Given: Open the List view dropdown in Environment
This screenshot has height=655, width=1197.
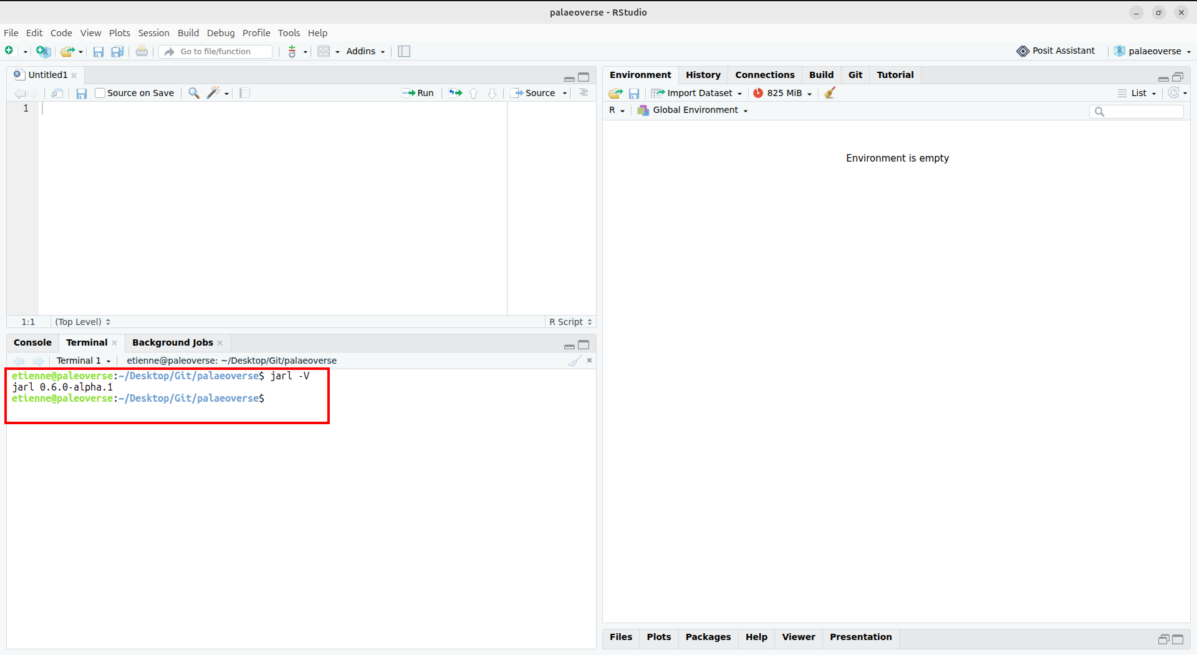Looking at the screenshot, I should 1137,93.
